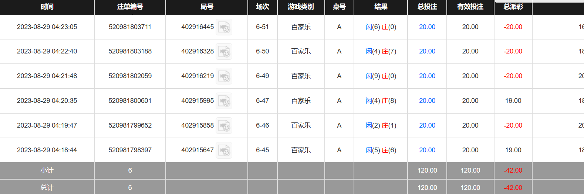Click session 6-45 cell
This screenshot has width=584, height=194.
click(x=263, y=150)
